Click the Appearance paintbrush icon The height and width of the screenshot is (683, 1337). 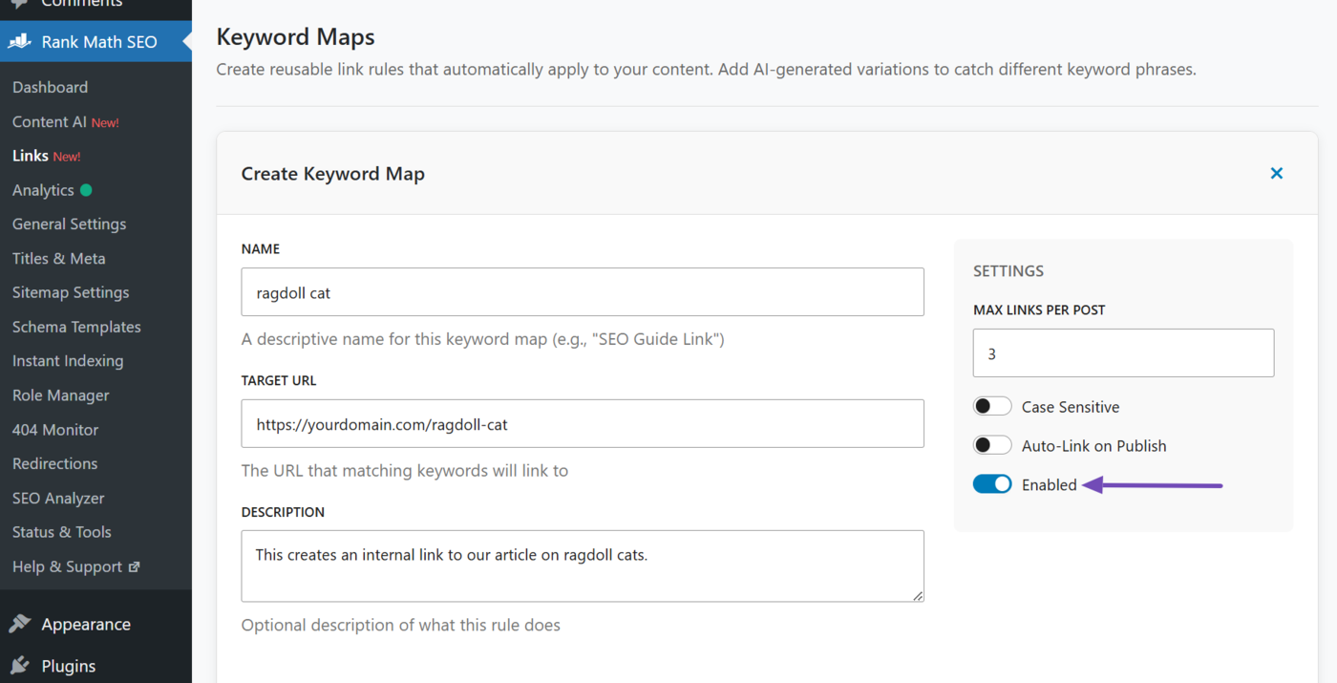tap(19, 624)
